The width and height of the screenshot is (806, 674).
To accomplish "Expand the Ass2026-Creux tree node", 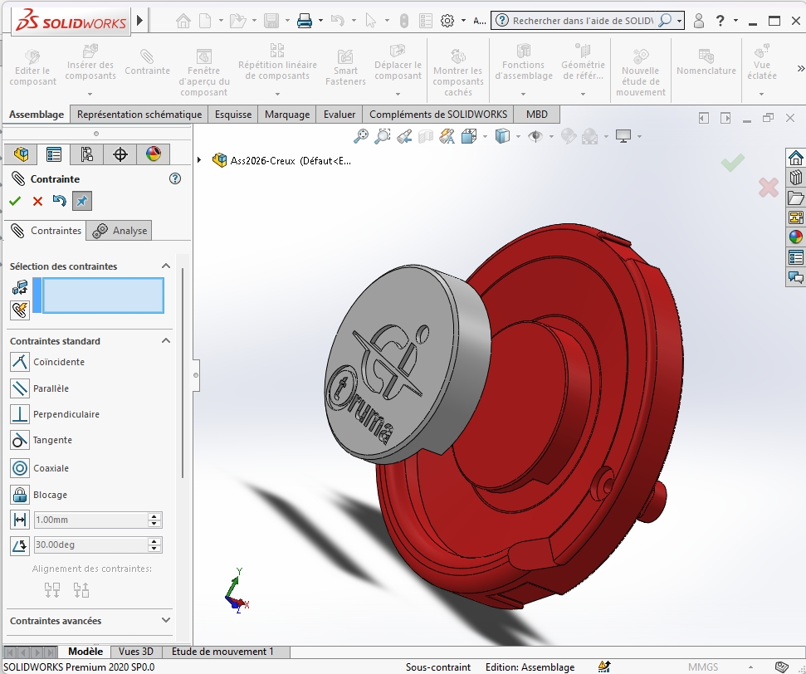I will point(199,160).
